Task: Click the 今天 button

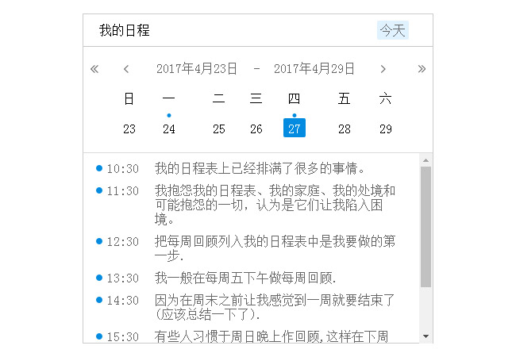Action: [x=392, y=31]
